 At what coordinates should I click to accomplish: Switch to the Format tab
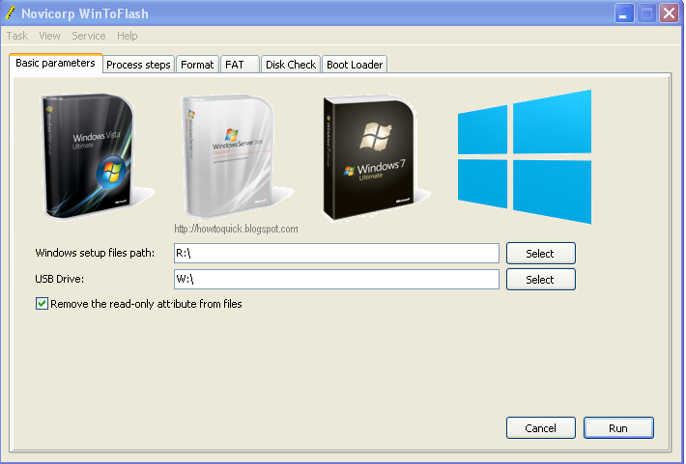[x=197, y=65]
